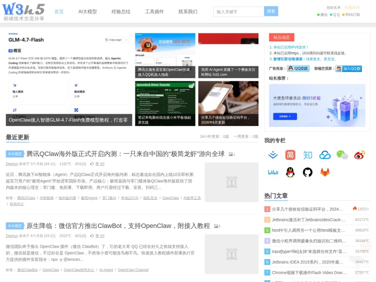Click the QQ交谈 button

pyautogui.click(x=298, y=69)
